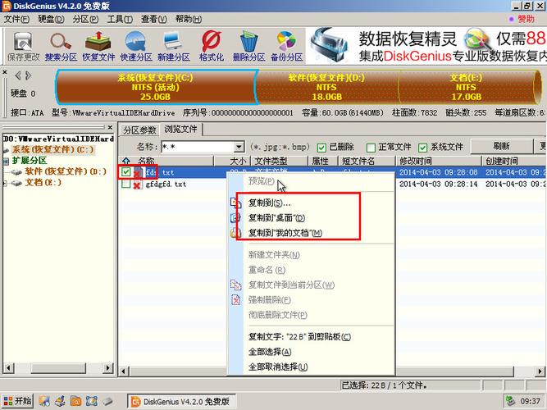Image resolution: width=547 pixels, height=410 pixels.
Task: Click the 刷新 (Refresh) button
Action: coord(484,147)
